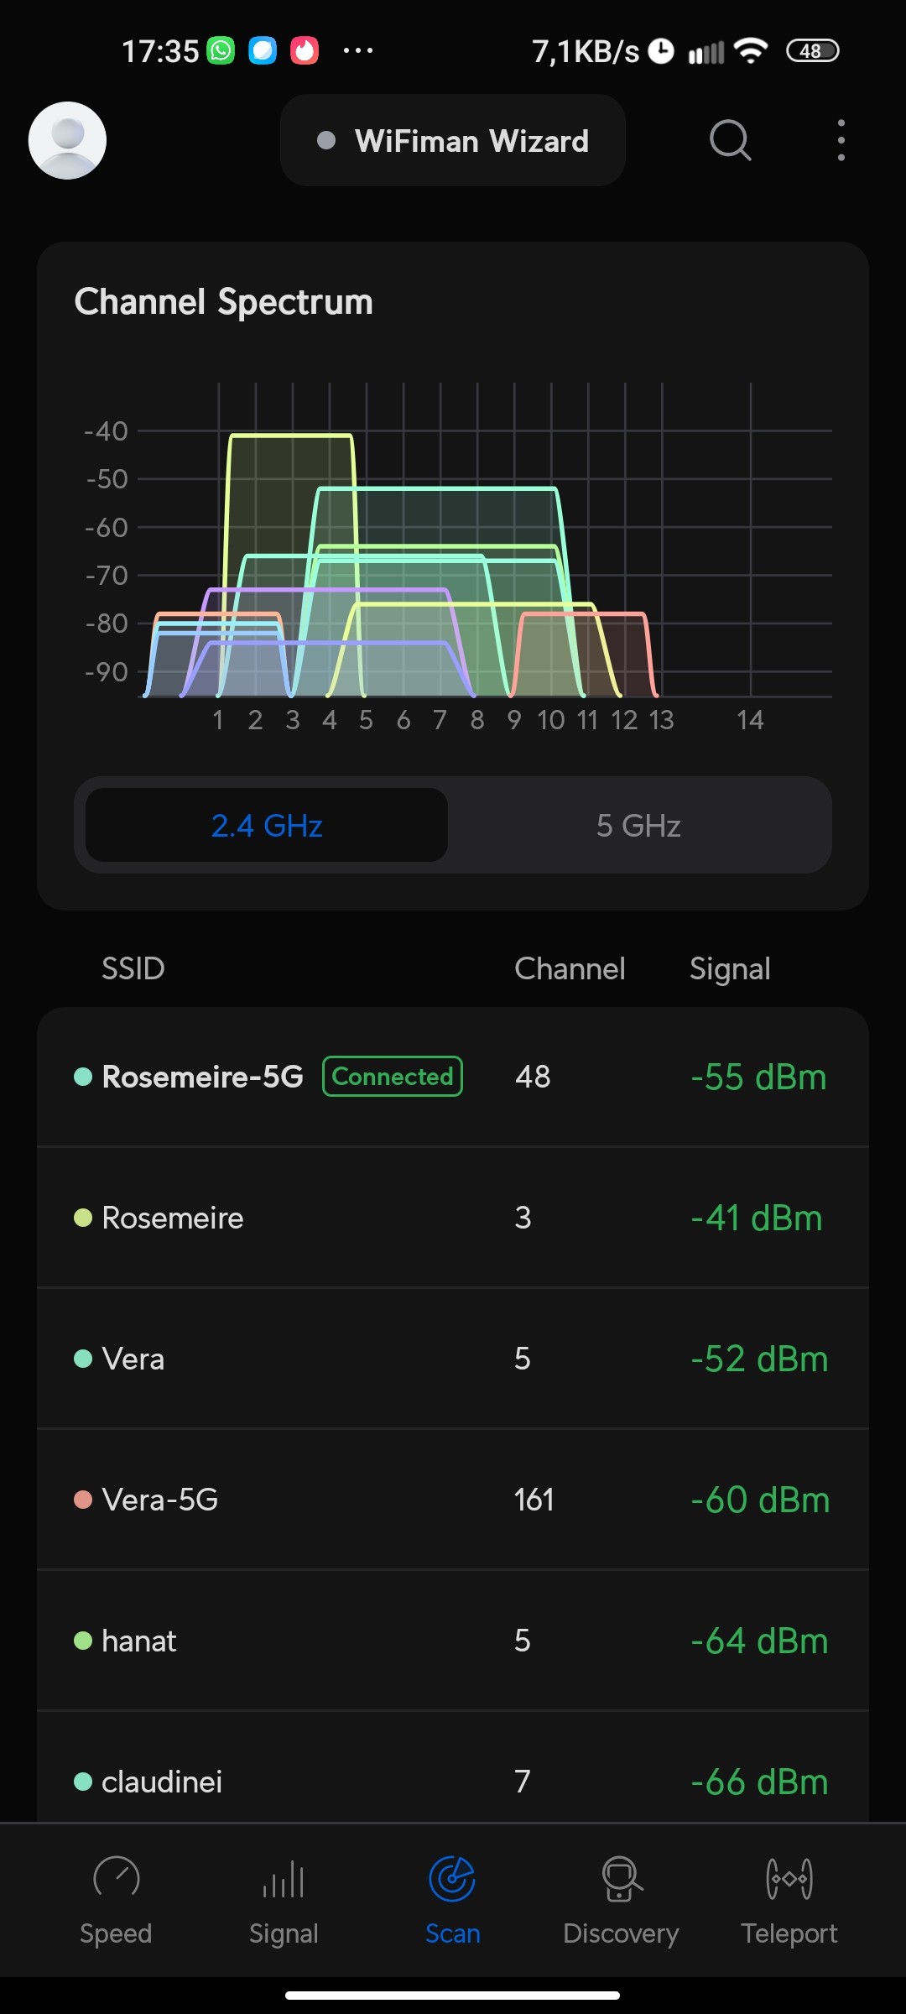Sort networks by SSID column header

pos(133,968)
